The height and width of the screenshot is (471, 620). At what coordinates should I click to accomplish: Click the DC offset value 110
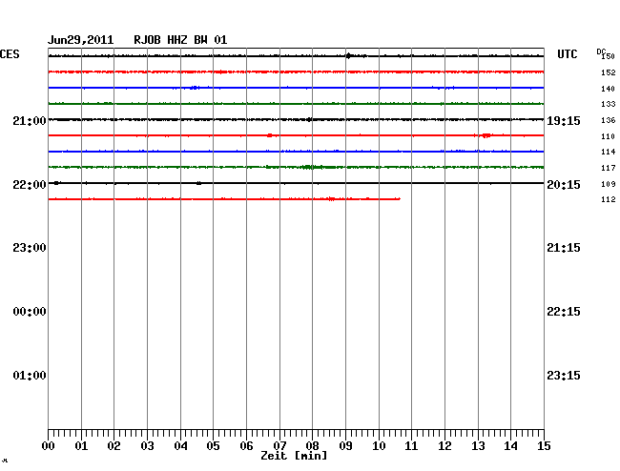[609, 136]
